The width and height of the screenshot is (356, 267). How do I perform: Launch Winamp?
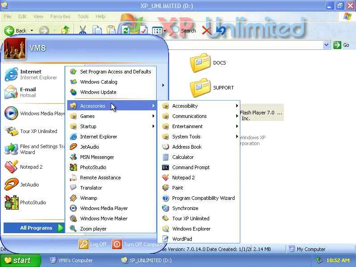112,198
